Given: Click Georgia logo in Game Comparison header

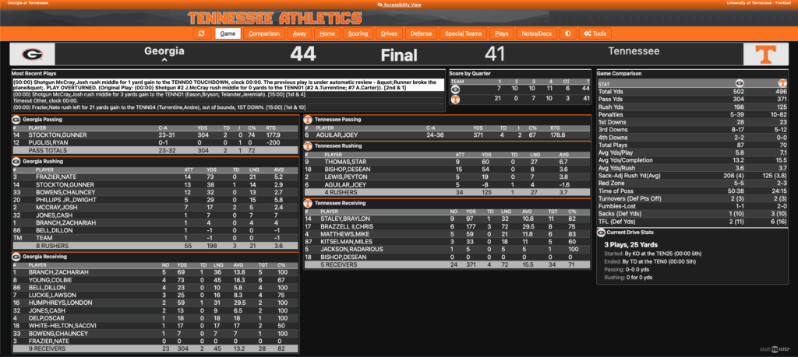Looking at the screenshot, I should pyautogui.click(x=740, y=83).
